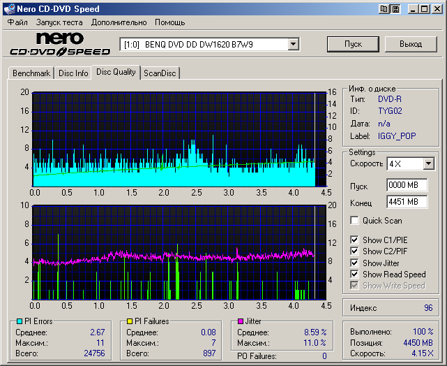447x366 pixels.
Task: Open the Запуск теста menu
Action: (59, 22)
